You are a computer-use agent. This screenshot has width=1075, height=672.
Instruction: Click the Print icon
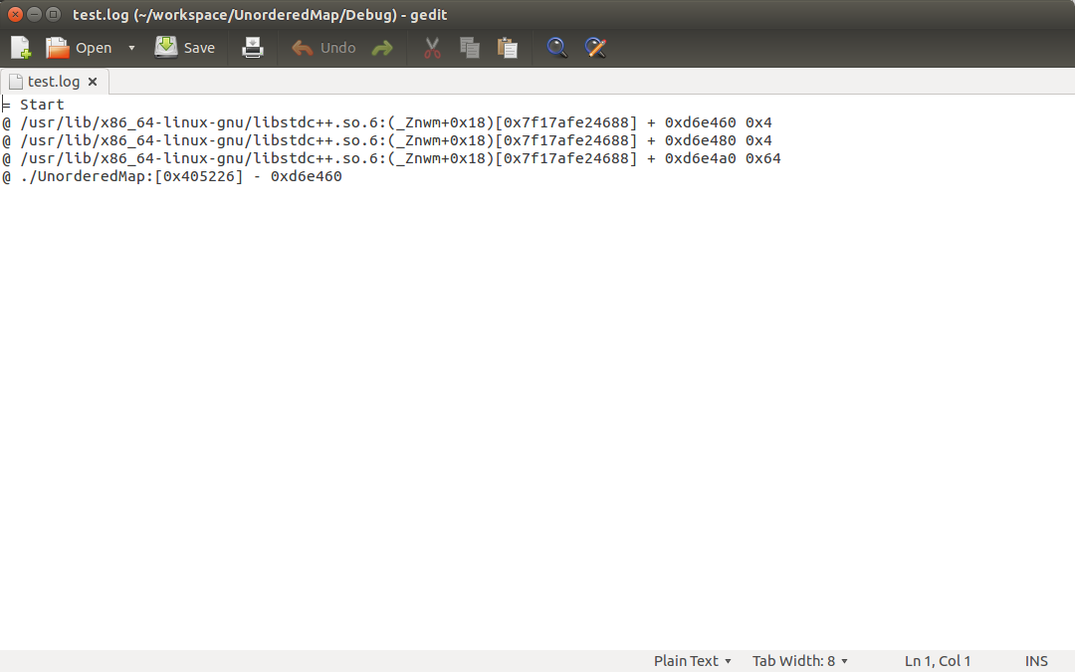(253, 48)
